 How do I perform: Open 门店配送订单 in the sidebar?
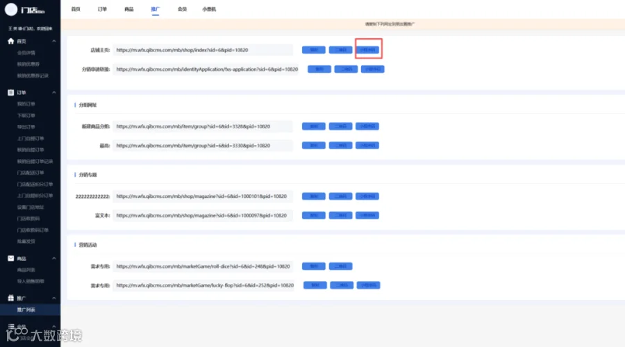31,173
